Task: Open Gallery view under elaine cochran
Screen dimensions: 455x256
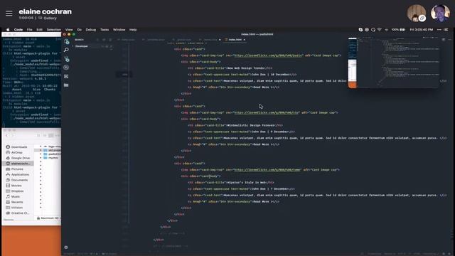Action: (48, 18)
